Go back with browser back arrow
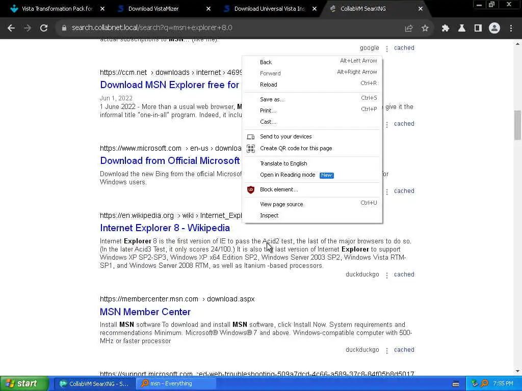522x391 pixels. [11, 28]
